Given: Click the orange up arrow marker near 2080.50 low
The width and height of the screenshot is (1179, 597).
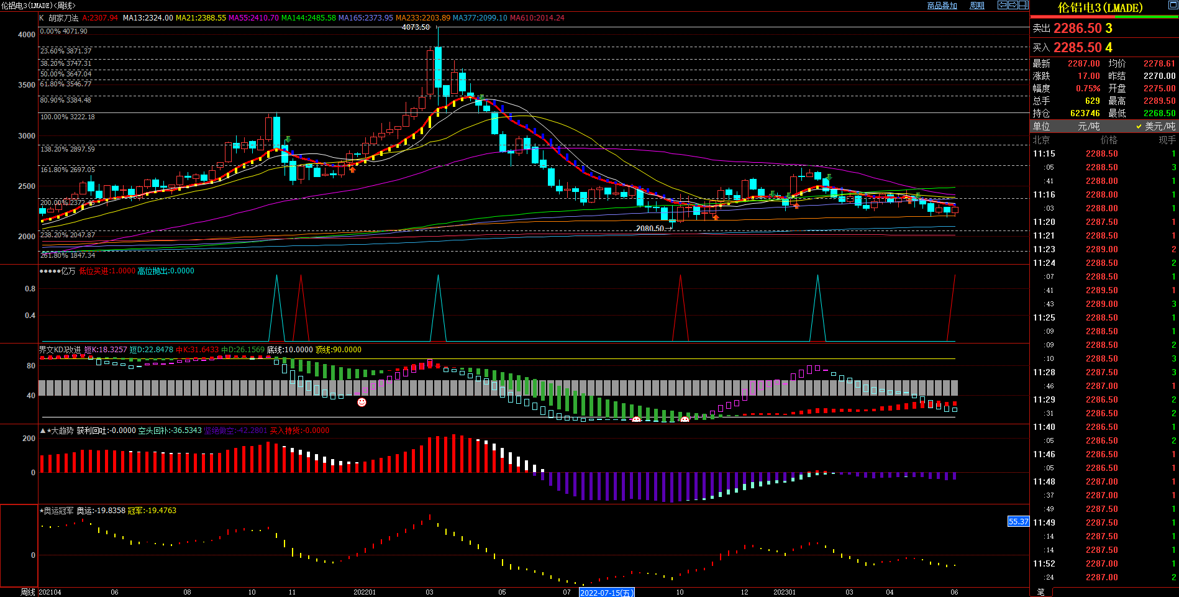Looking at the screenshot, I should pyautogui.click(x=716, y=217).
